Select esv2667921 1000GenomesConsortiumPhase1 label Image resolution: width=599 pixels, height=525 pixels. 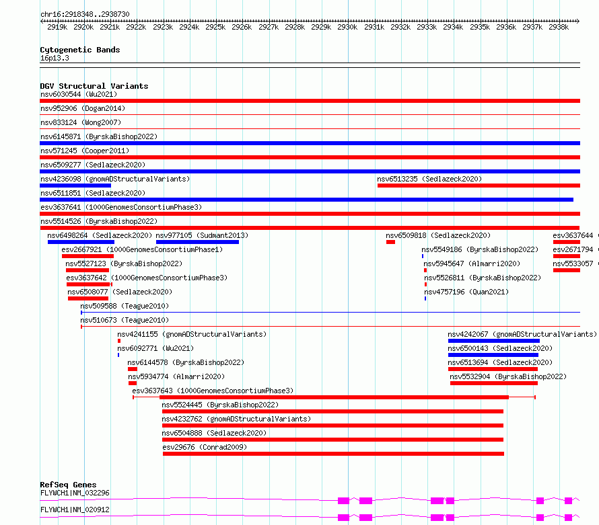(x=142, y=249)
